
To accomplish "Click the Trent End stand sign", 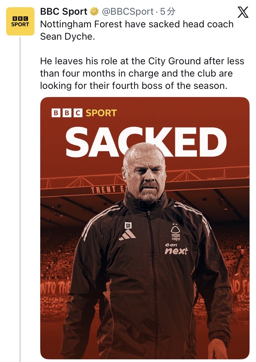I will click(108, 190).
